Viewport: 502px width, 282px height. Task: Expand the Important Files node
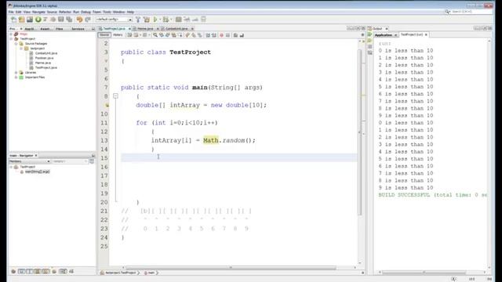coord(16,77)
